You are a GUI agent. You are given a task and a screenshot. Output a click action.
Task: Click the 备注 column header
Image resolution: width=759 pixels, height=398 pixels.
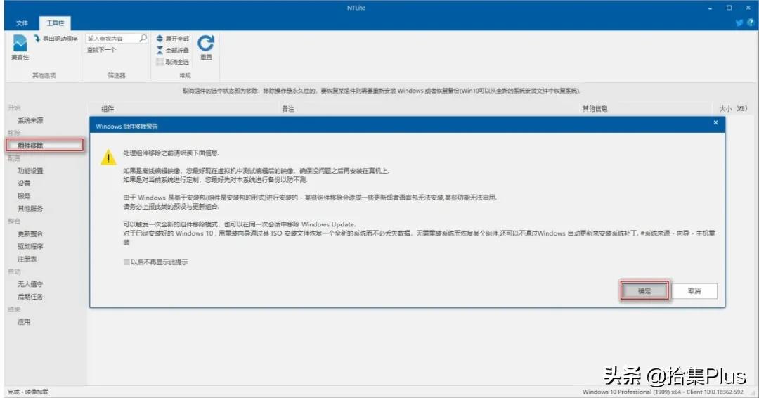(288, 109)
